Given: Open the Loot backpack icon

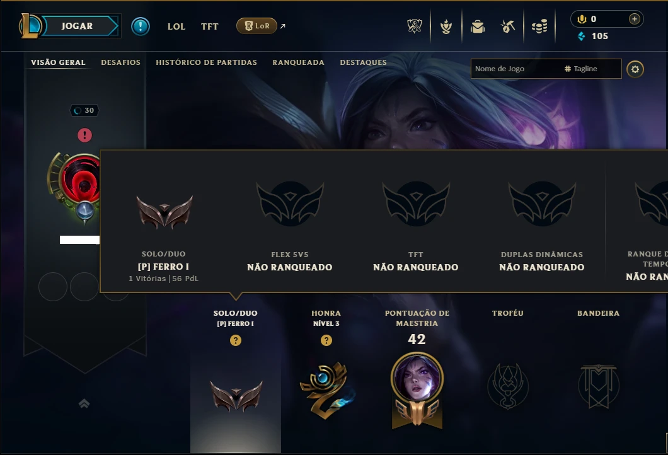Looking at the screenshot, I should point(478,27).
